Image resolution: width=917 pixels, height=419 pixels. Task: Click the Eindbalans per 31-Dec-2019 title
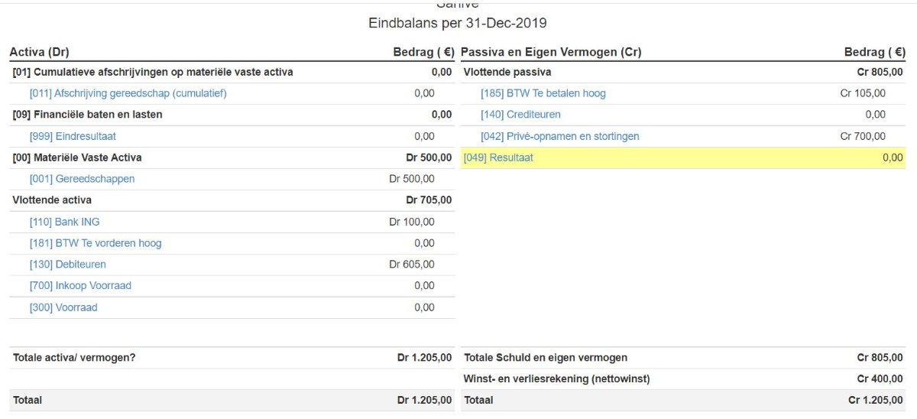[x=457, y=23]
